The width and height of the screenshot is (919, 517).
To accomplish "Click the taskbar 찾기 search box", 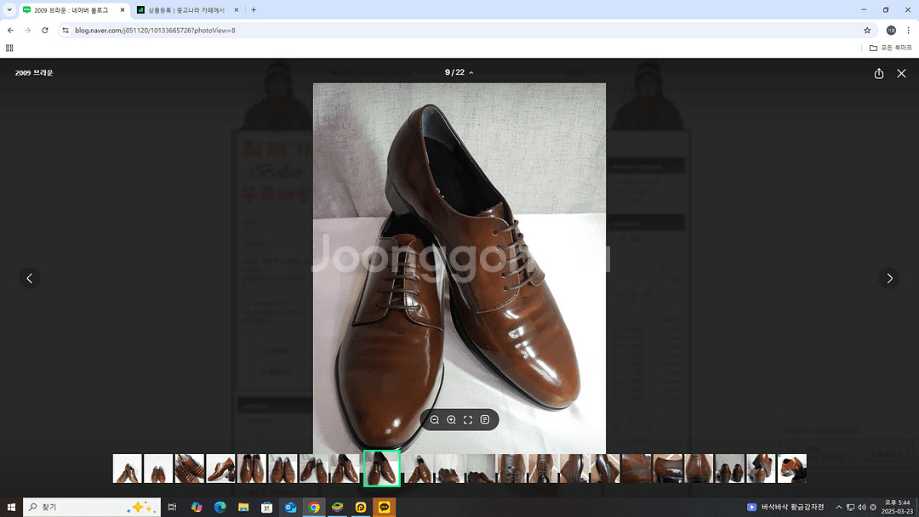I will tap(92, 507).
